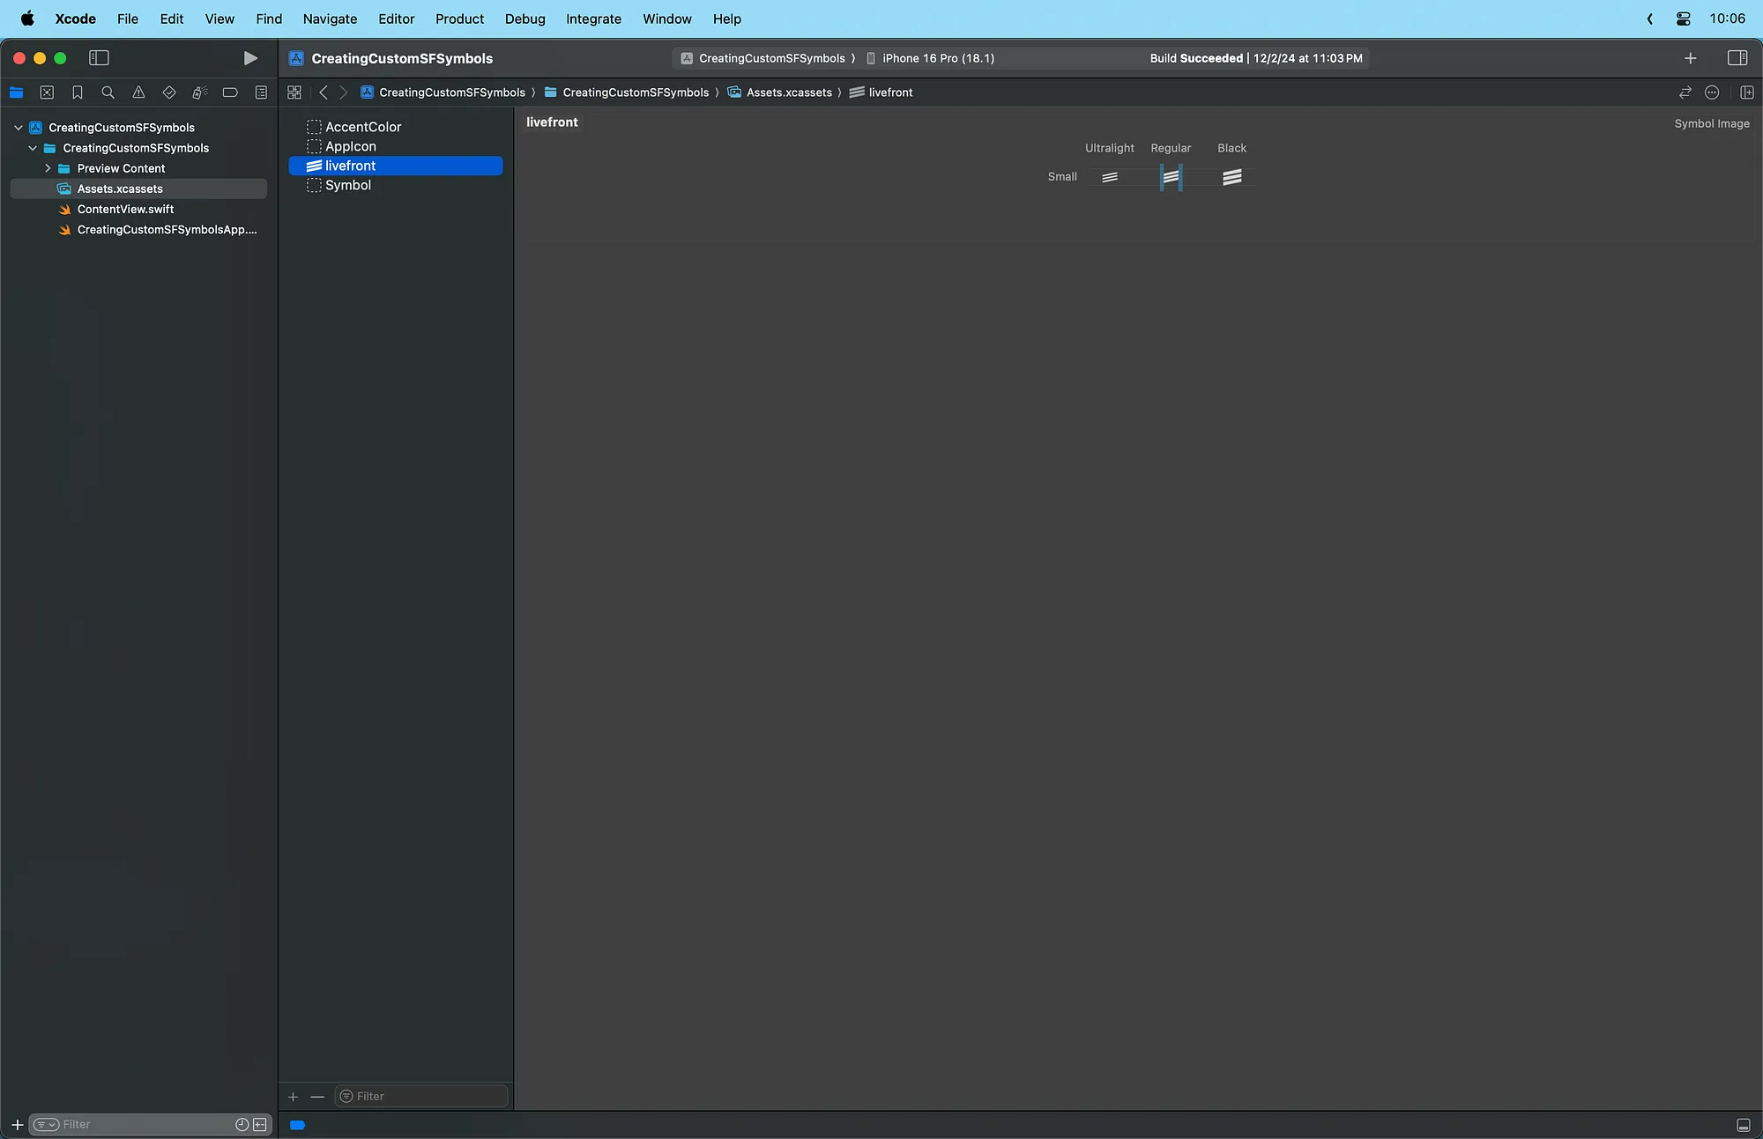Click the navigator toggle sidebar icon
This screenshot has width=1763, height=1139.
(x=98, y=58)
